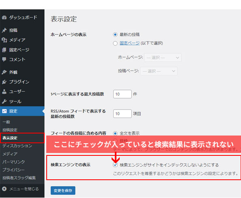Click the 検索エンジンでの表示 label

pos(71,165)
